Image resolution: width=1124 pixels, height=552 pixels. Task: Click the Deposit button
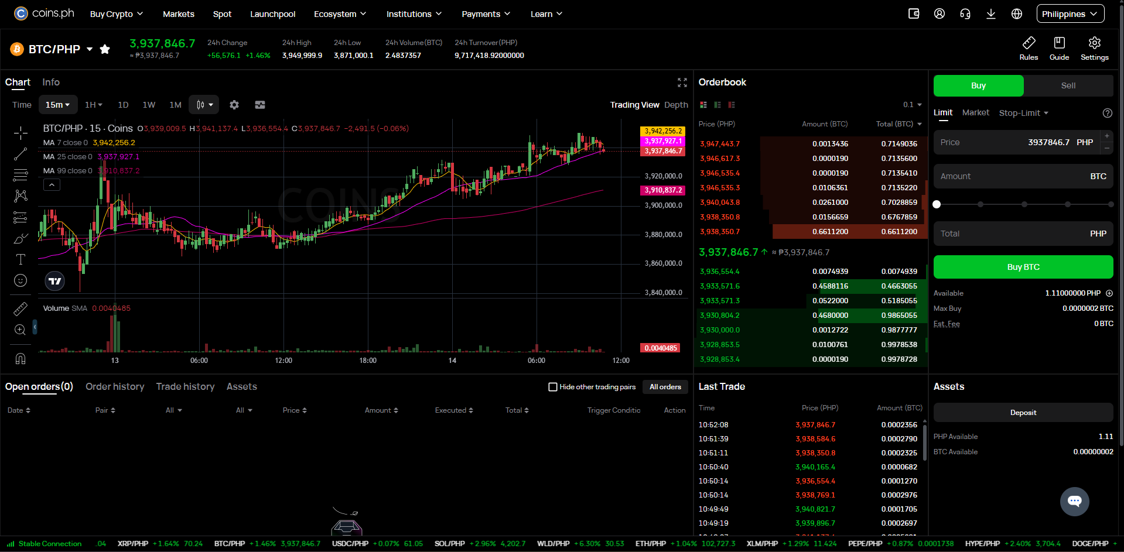(x=1023, y=413)
